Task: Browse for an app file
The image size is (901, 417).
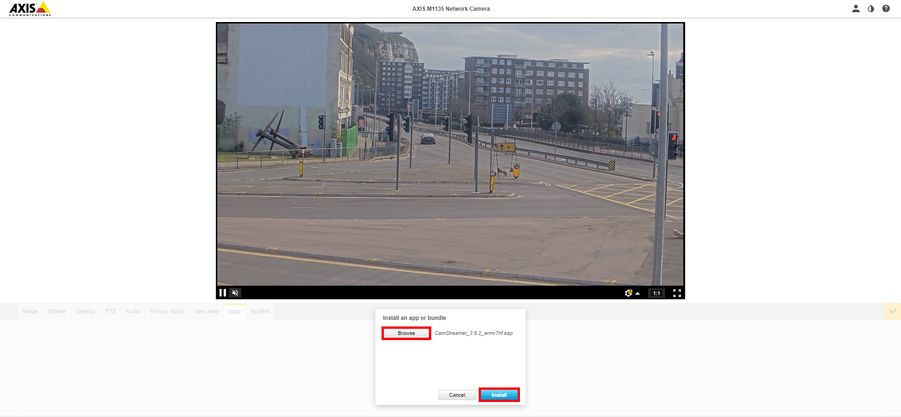Action: [x=406, y=333]
